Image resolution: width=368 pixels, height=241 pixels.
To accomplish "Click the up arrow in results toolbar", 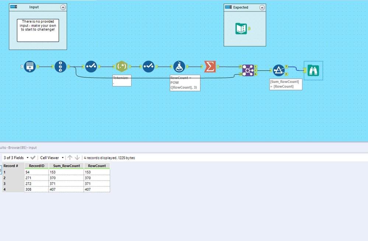I will pos(70,157).
